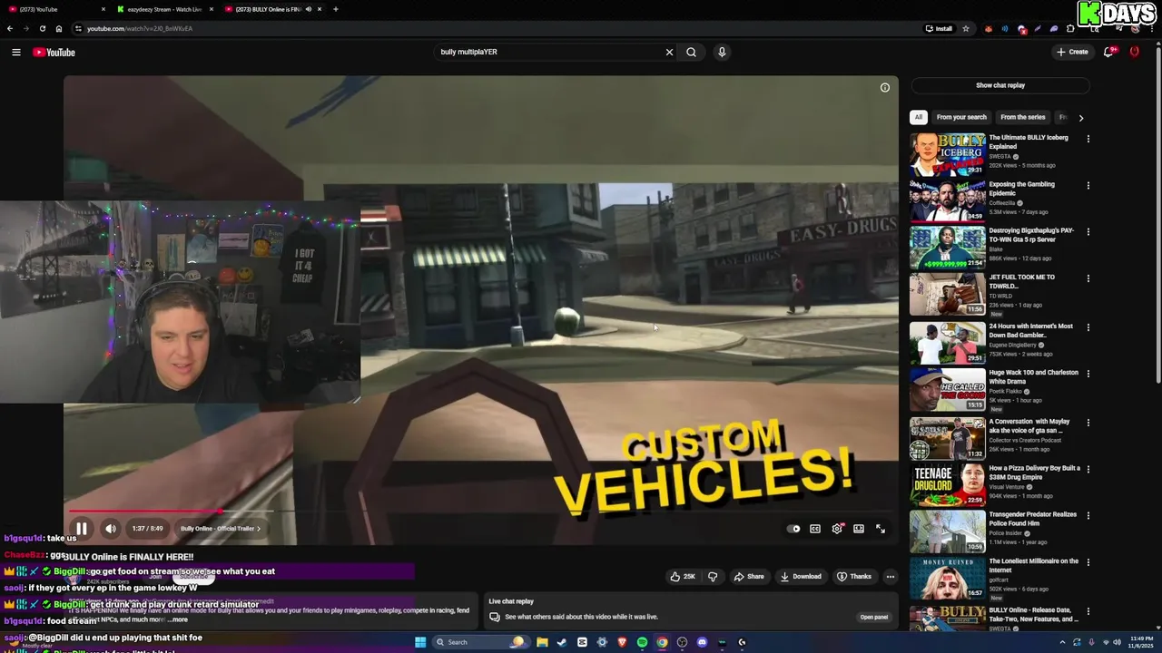Switch to theater mode
This screenshot has height=653, width=1162.
click(x=859, y=529)
